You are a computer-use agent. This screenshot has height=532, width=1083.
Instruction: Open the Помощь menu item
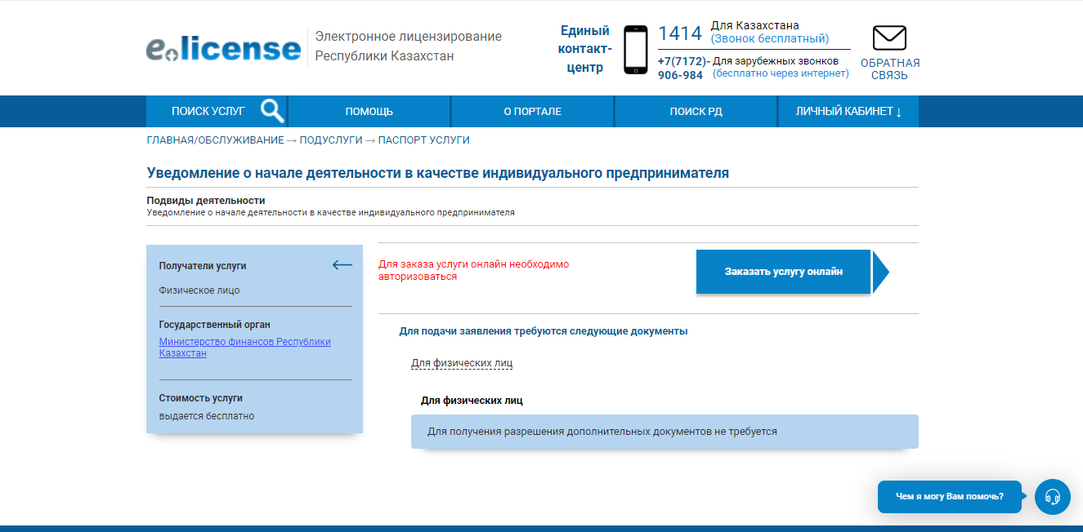(x=369, y=112)
